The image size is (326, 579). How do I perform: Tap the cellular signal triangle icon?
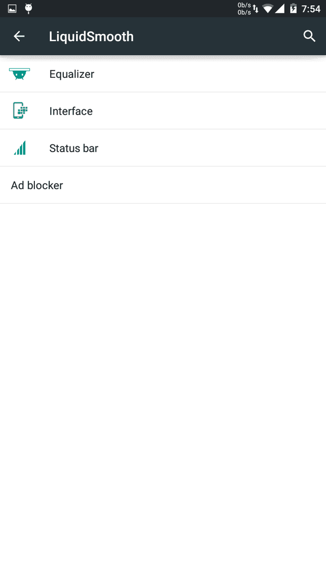(x=279, y=8)
